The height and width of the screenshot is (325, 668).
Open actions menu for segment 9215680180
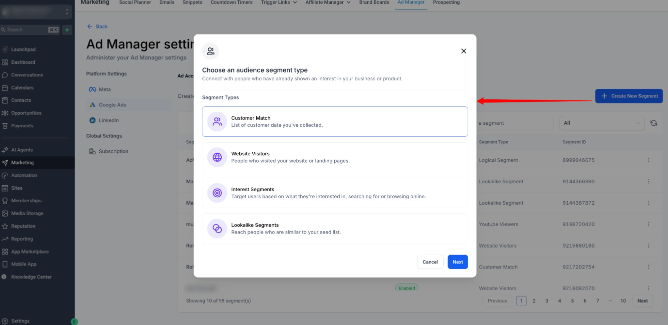pyautogui.click(x=649, y=246)
